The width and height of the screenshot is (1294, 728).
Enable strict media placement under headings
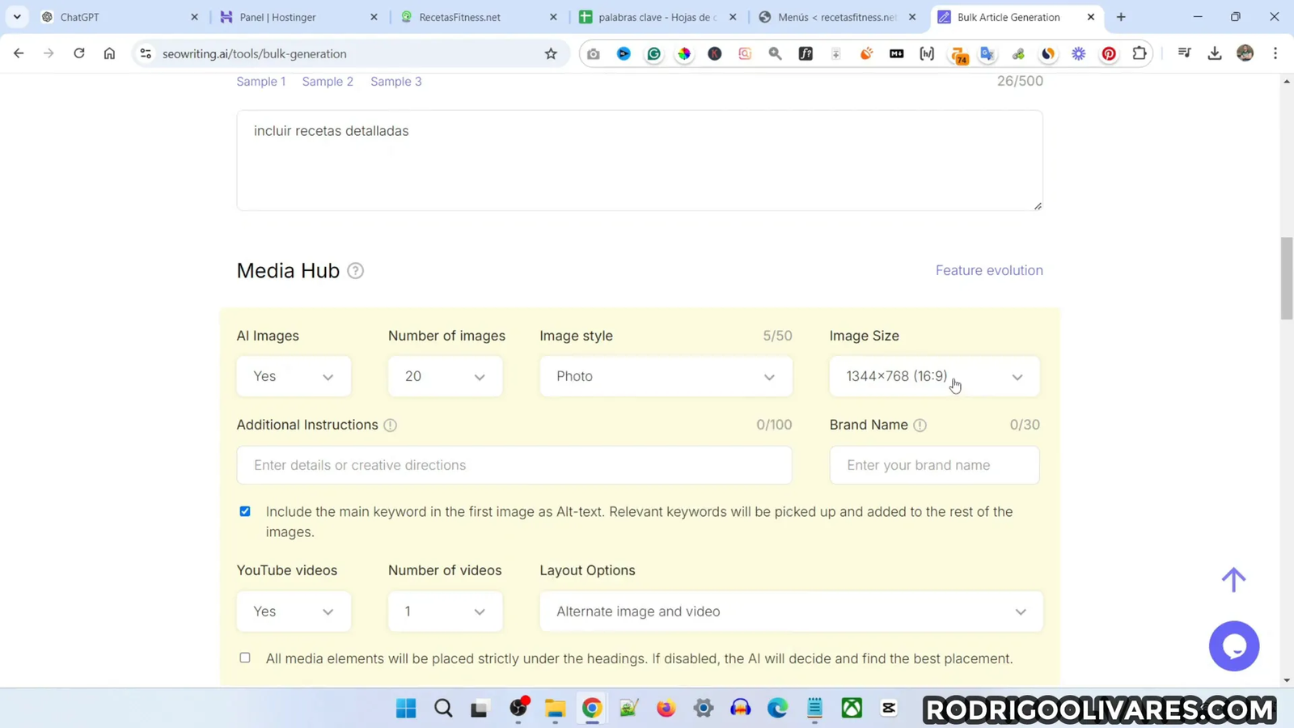(244, 658)
